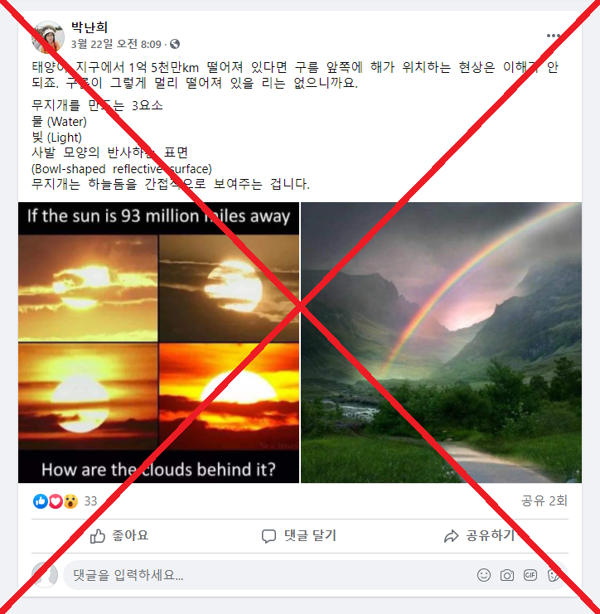Open the 공유 2회 shares count
The height and width of the screenshot is (614, 600).
[x=544, y=500]
